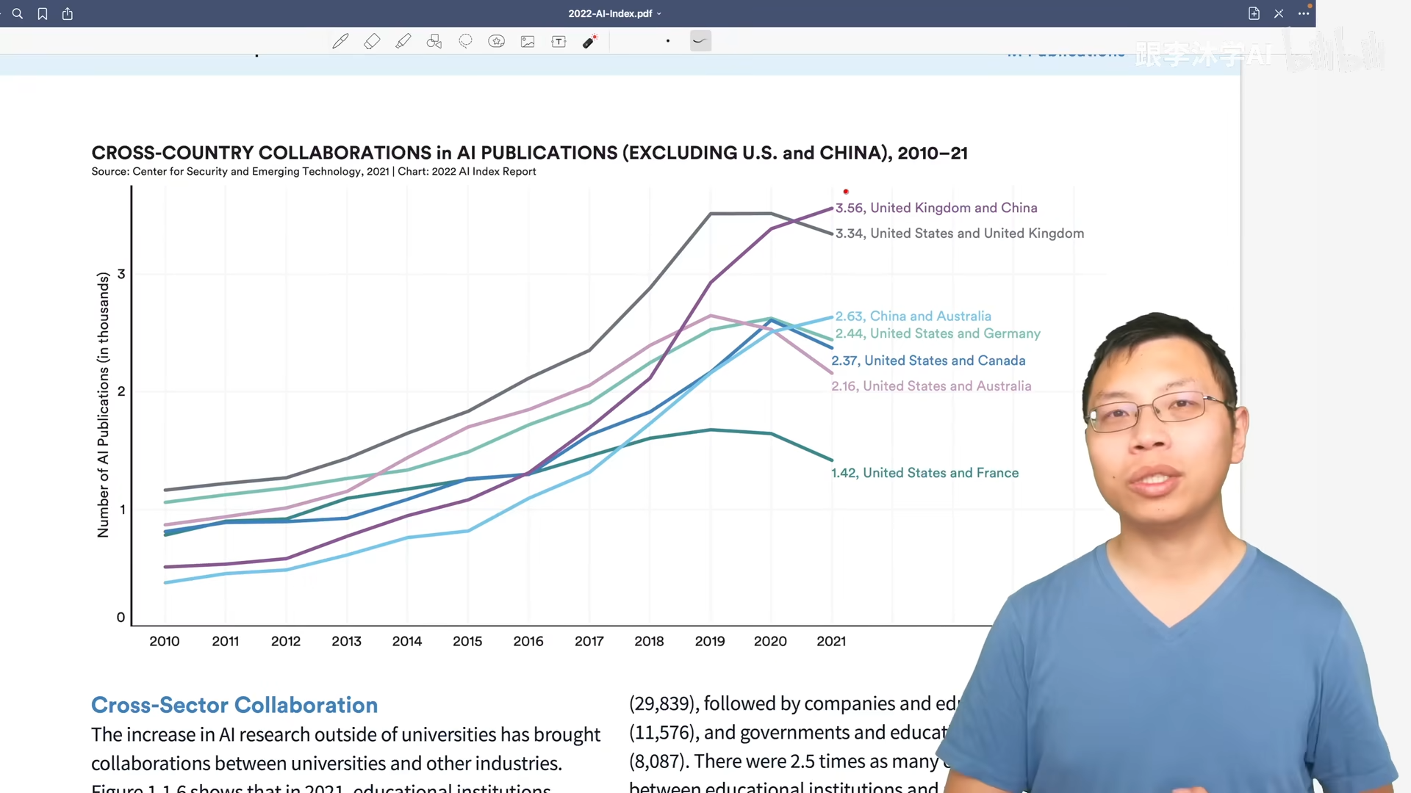This screenshot has height=793, width=1411.
Task: Choose the dot laser pointer style
Action: pos(668,41)
